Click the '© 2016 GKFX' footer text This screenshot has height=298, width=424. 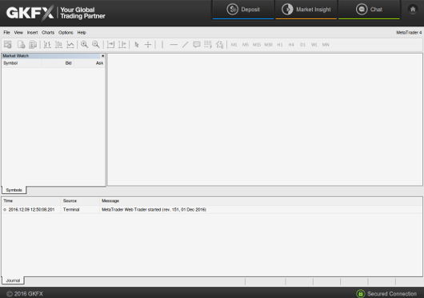25,294
